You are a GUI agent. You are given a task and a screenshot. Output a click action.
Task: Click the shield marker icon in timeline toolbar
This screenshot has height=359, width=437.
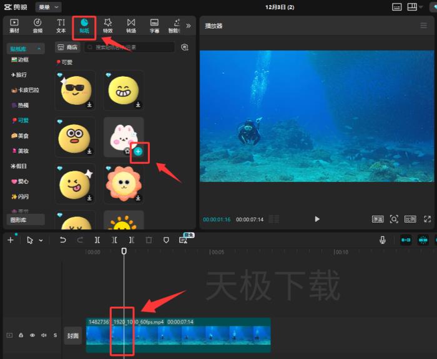click(x=166, y=240)
